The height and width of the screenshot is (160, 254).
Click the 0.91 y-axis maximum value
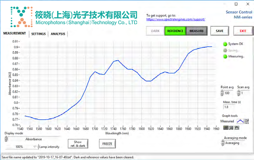coord(15,42)
